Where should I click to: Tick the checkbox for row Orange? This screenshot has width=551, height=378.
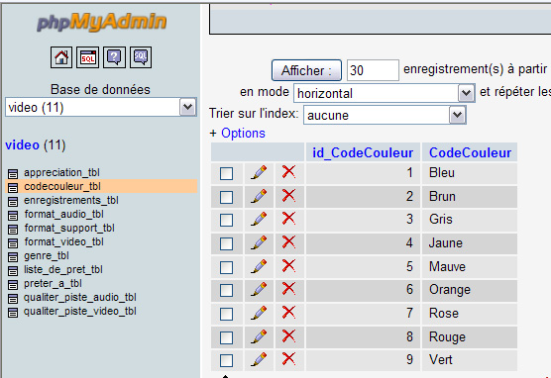pyautogui.click(x=226, y=290)
